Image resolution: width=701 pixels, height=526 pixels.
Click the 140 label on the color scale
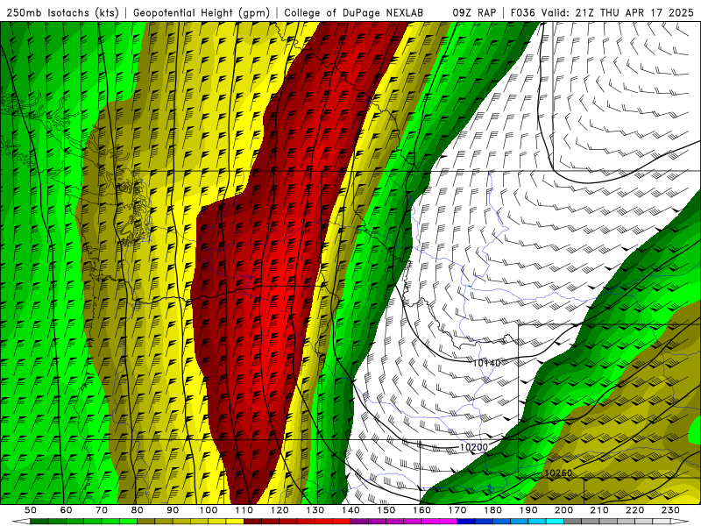pos(351,510)
